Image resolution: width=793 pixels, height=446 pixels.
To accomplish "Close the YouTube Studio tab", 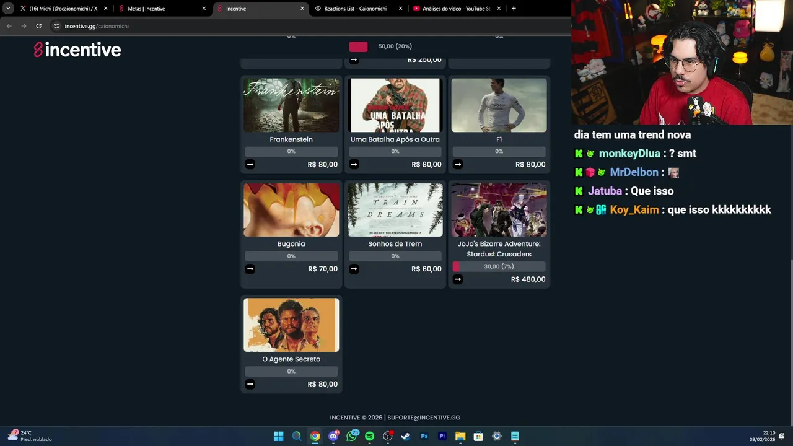I will tap(499, 9).
